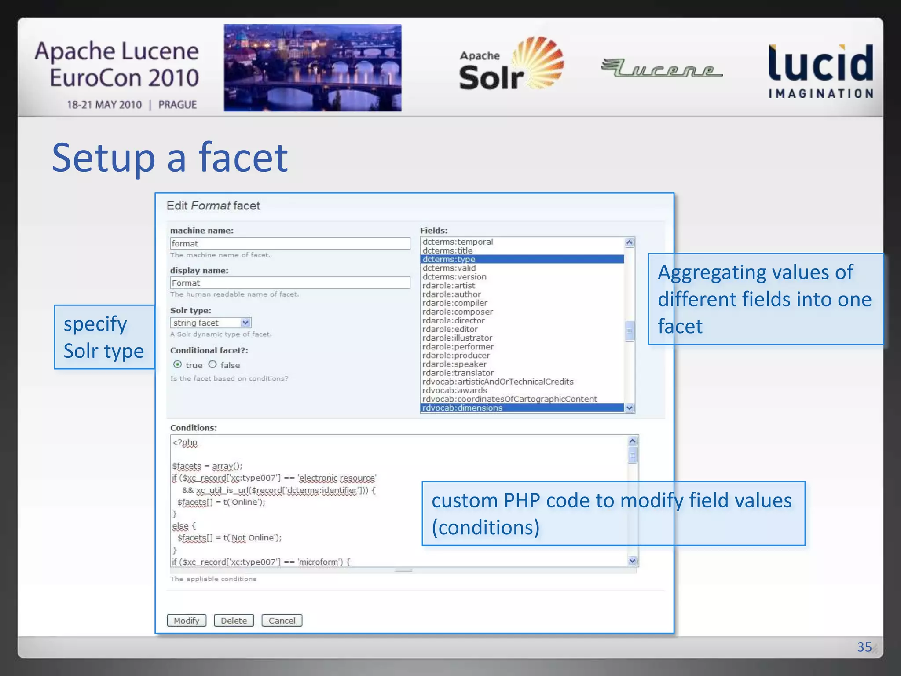Click the Conditions textarea resize grip
The width and height of the screenshot is (901, 676).
(403, 570)
